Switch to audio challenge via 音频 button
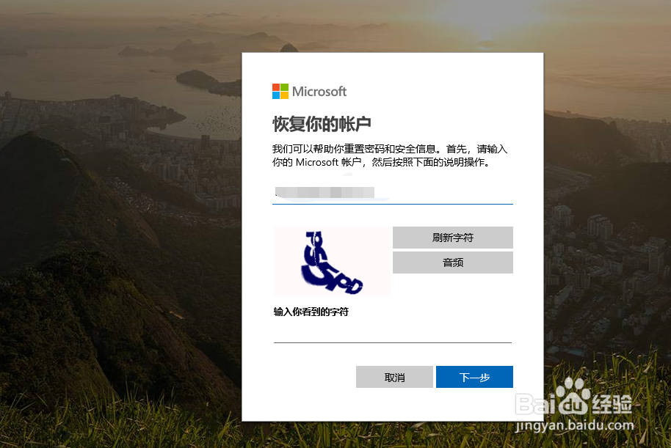This screenshot has width=671, height=448. click(x=453, y=262)
